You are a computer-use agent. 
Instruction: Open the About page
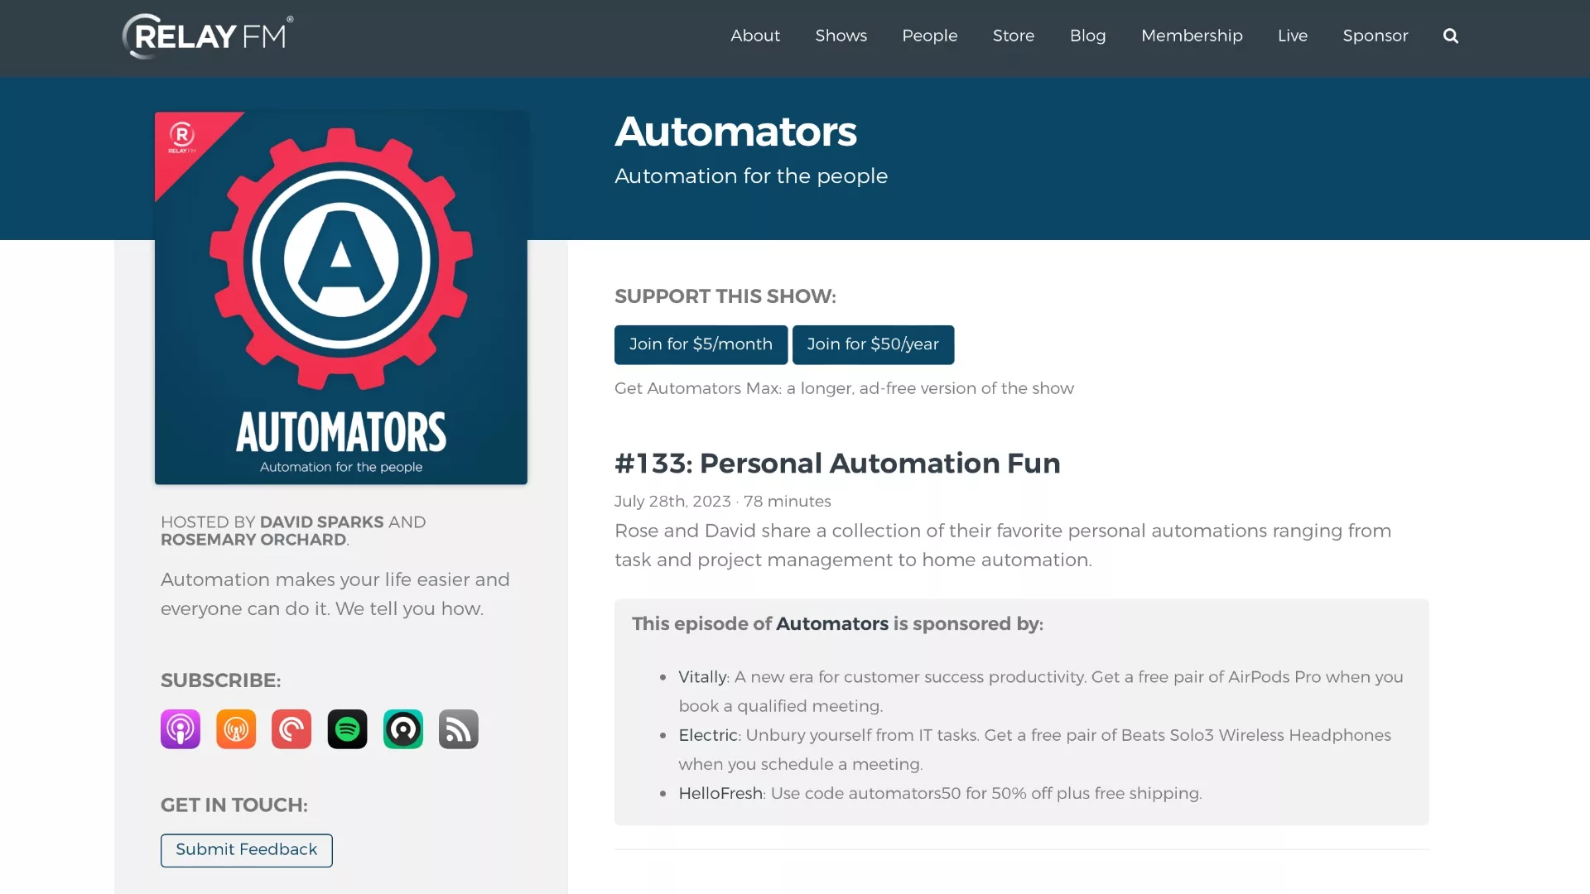755,36
